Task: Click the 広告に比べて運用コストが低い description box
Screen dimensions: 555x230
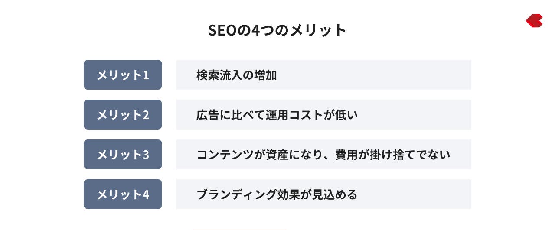Action: [323, 115]
